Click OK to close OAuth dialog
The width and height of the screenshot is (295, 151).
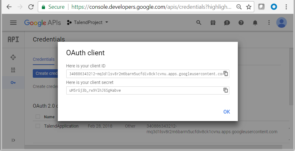pos(227,112)
